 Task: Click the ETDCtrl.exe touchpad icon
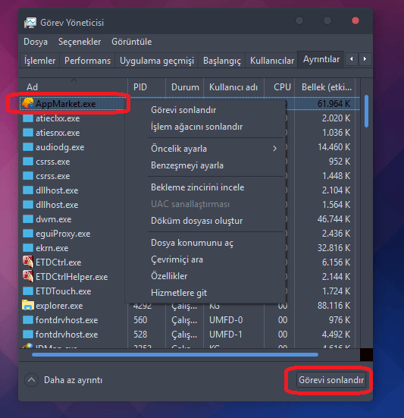[x=28, y=262]
